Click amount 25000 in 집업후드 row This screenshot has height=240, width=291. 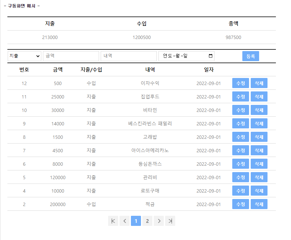pos(58,97)
